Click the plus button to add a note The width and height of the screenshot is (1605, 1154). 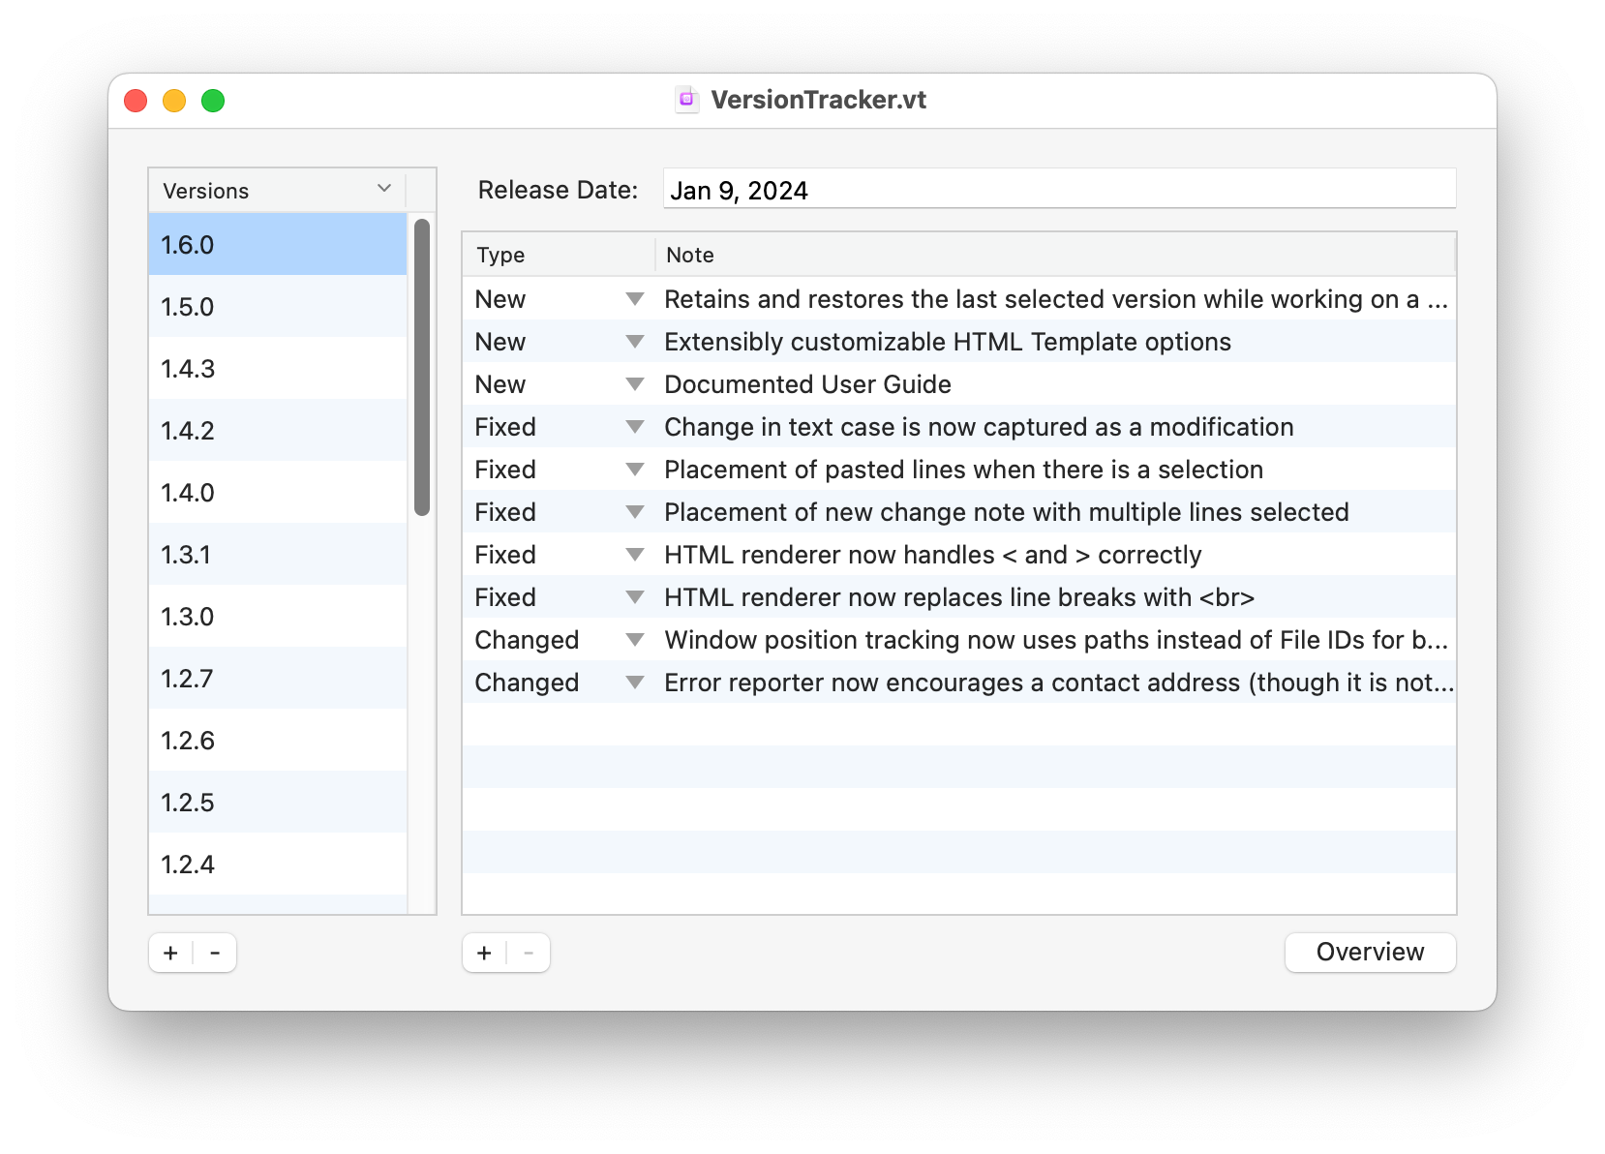[x=483, y=953]
